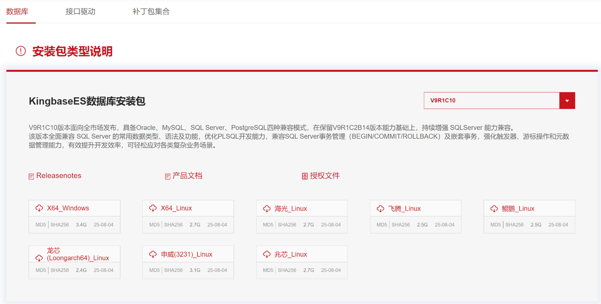Click the X64_Windows download cloud icon
This screenshot has height=304, width=601.
[x=39, y=208]
